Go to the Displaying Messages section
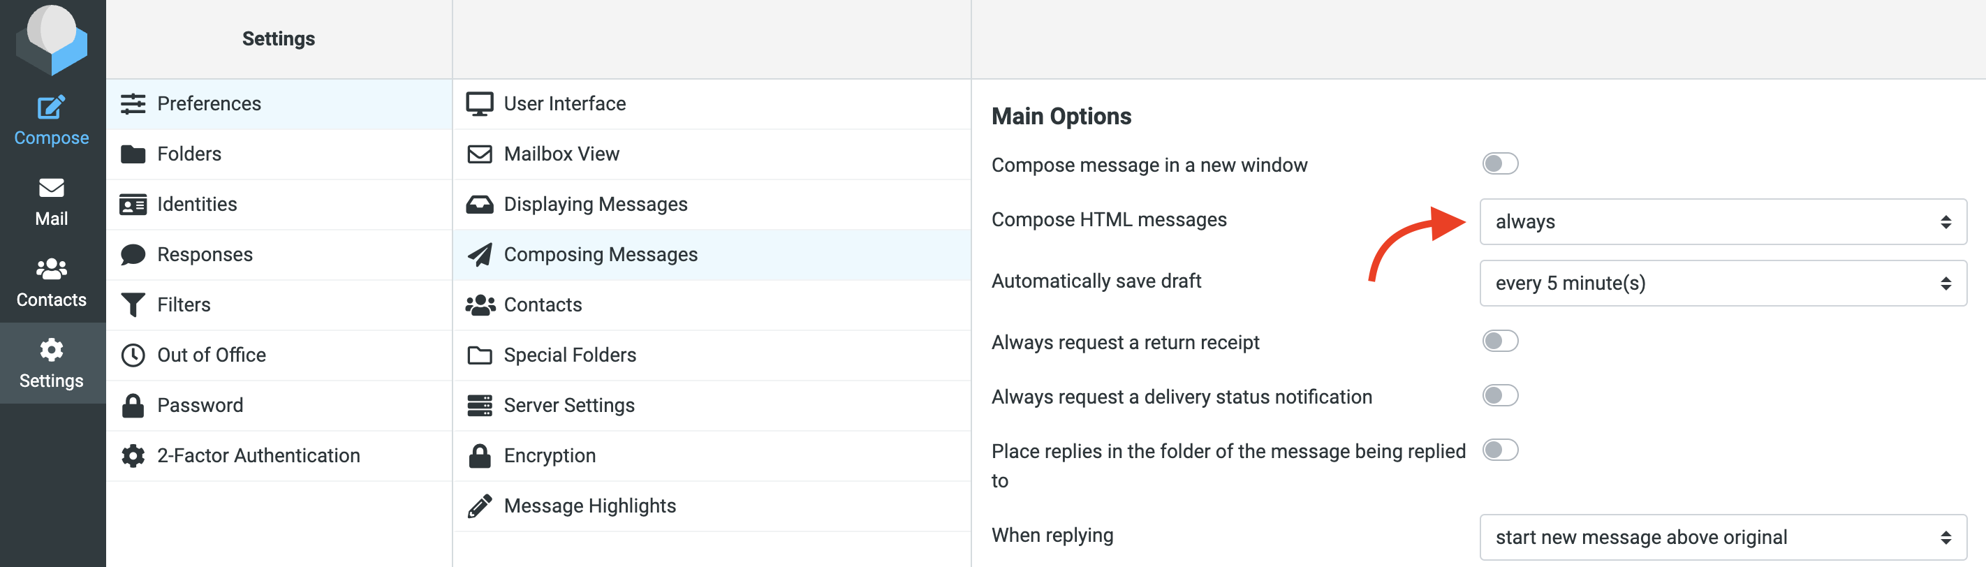 click(x=595, y=205)
